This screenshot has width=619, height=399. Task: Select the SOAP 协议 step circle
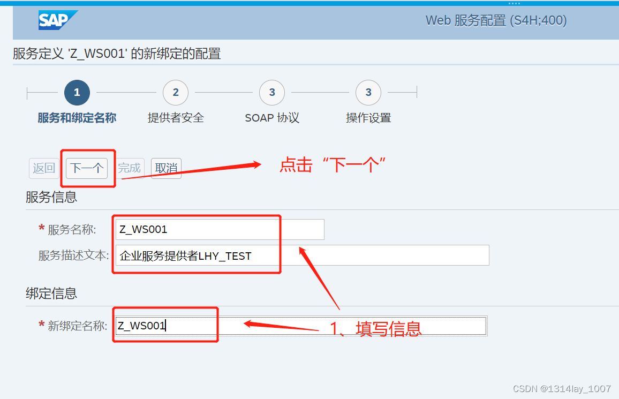pos(272,92)
